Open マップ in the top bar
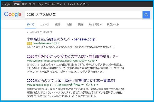The image size is (154, 102). click(x=32, y=4)
